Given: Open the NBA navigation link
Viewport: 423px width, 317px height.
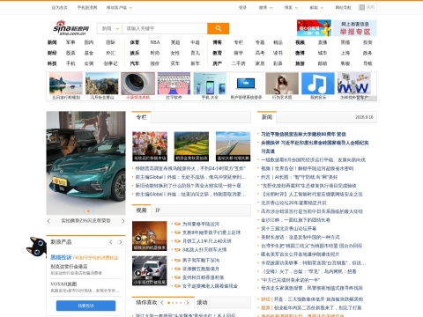Looking at the screenshot, I should [155, 42].
